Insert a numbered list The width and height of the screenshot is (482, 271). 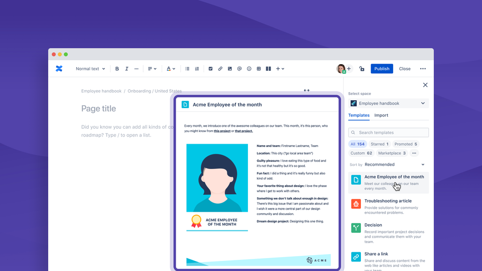197,69
